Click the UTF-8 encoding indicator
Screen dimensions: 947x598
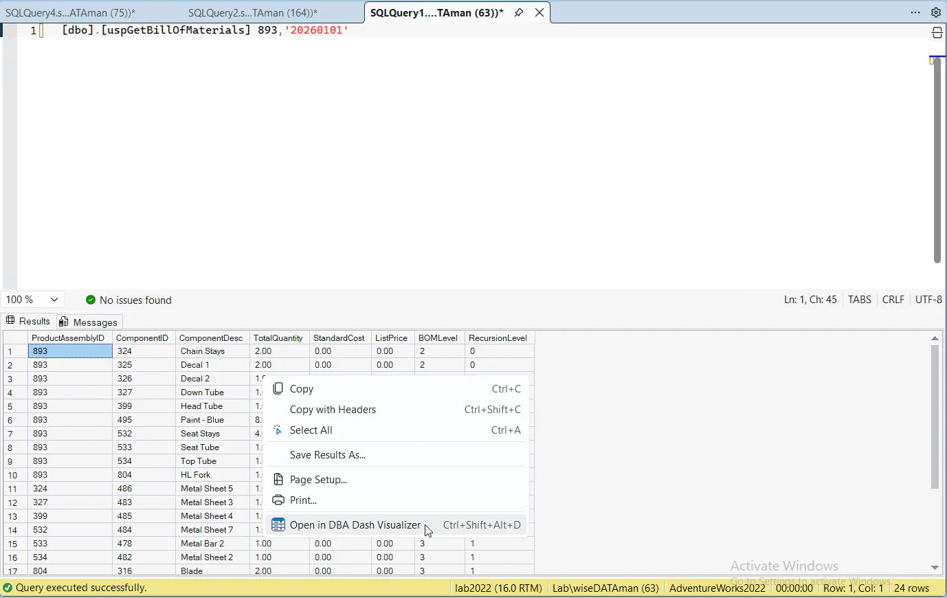coord(929,300)
